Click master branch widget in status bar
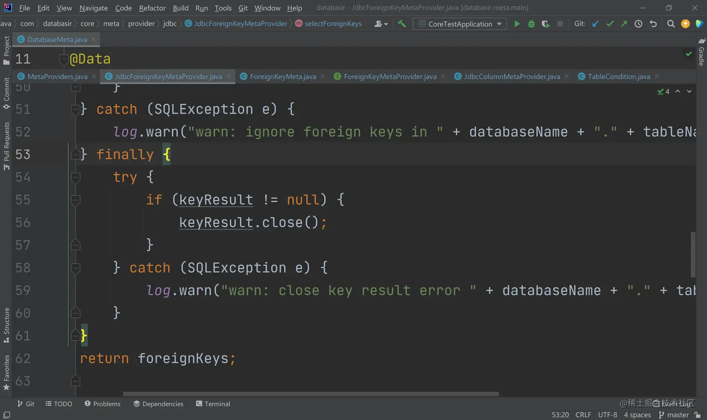 click(x=674, y=415)
